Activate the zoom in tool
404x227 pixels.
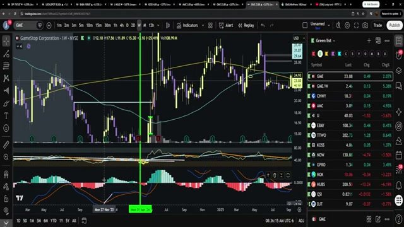point(6,157)
